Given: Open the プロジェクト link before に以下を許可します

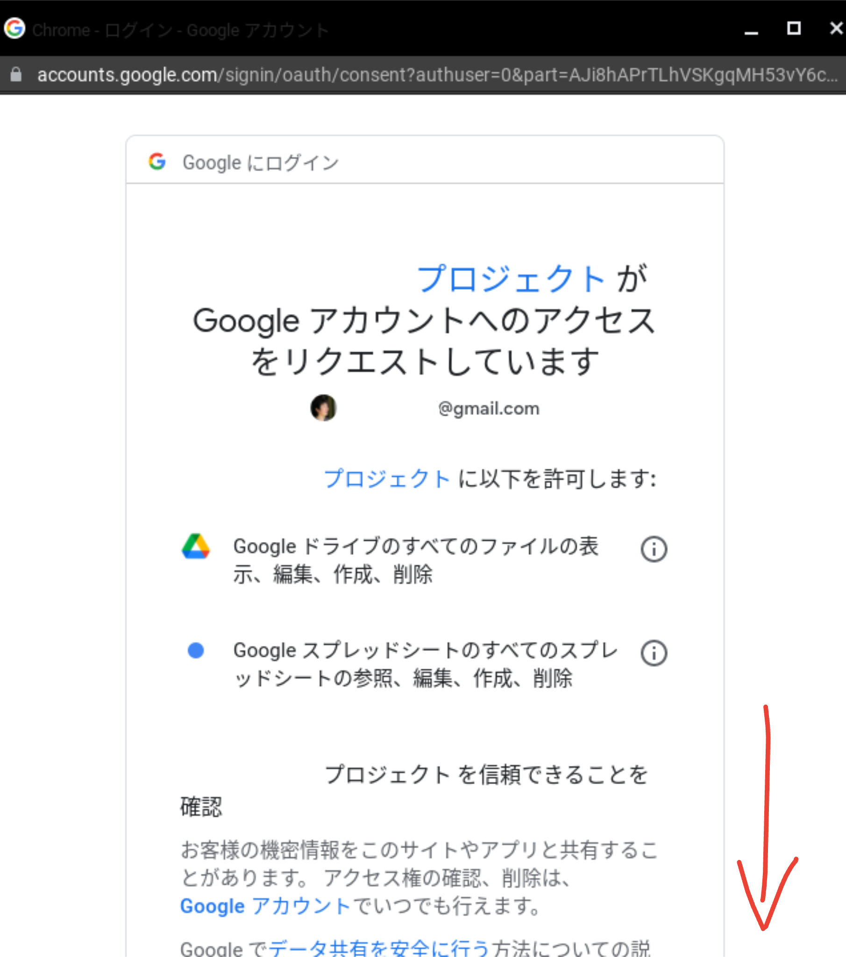Looking at the screenshot, I should pos(387,478).
